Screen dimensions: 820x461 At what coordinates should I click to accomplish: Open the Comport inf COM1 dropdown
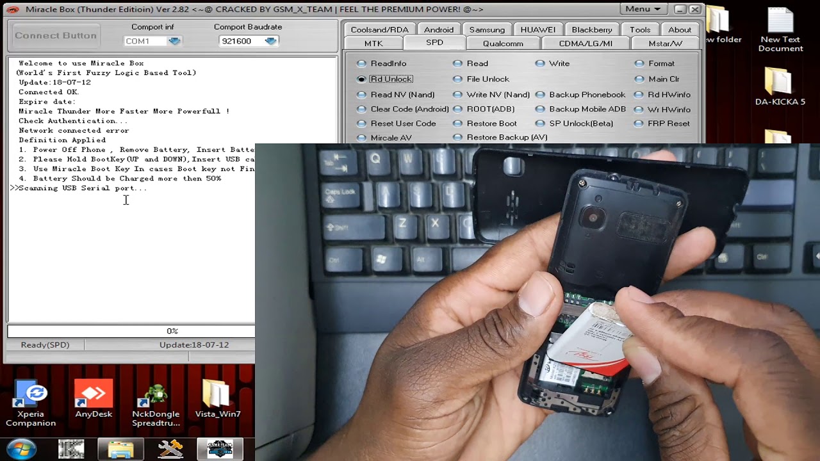click(153, 41)
